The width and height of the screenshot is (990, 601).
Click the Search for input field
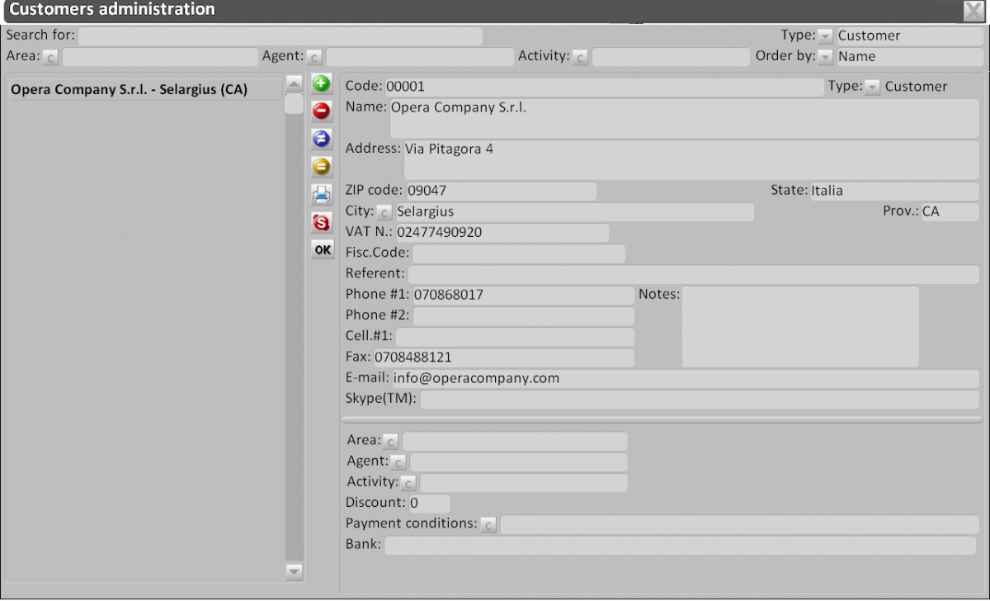pyautogui.click(x=280, y=36)
